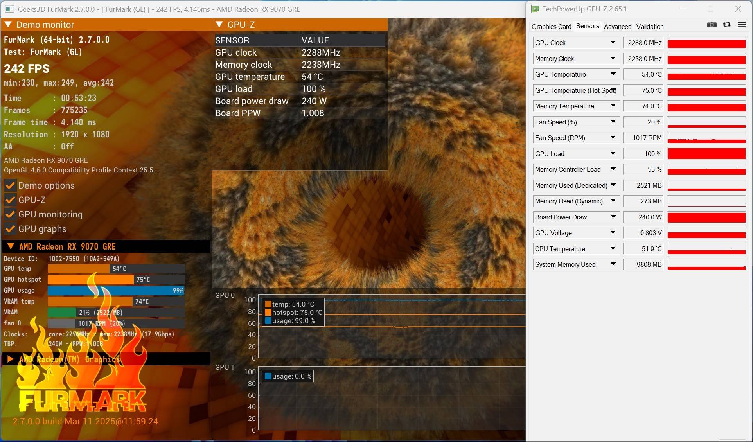
Task: Click the OpenGL 4.6.0 Compatibility Profile text
Action: pyautogui.click(x=81, y=170)
